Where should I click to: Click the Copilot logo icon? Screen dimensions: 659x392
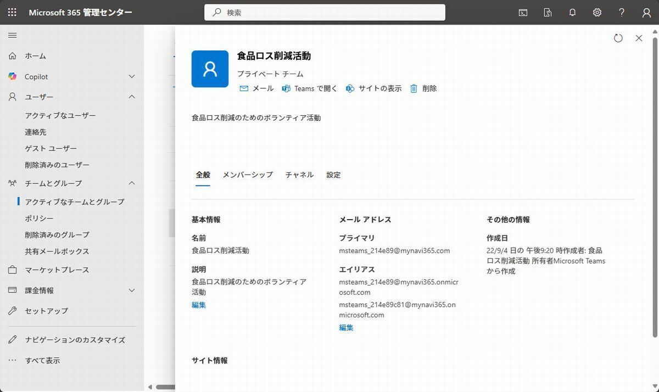coord(12,76)
